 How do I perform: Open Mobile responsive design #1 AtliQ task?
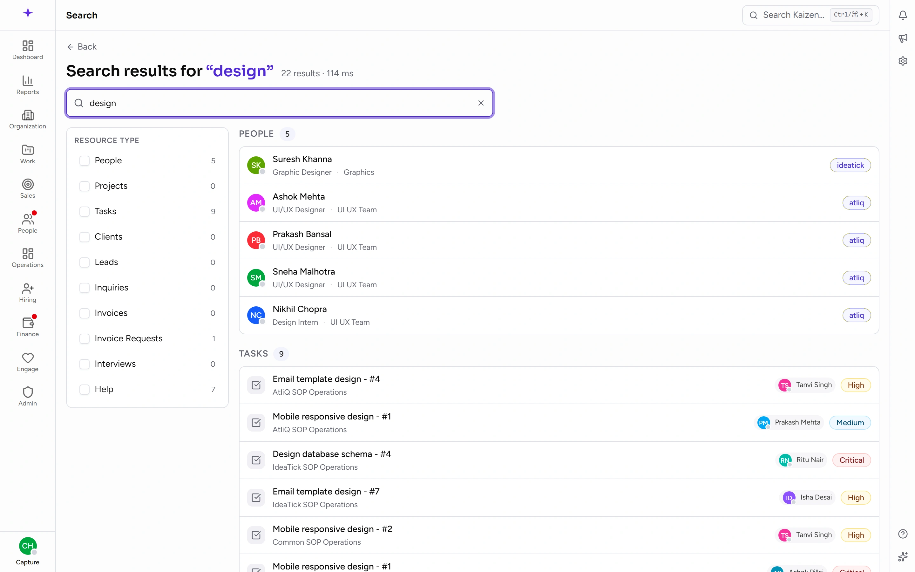pos(559,423)
